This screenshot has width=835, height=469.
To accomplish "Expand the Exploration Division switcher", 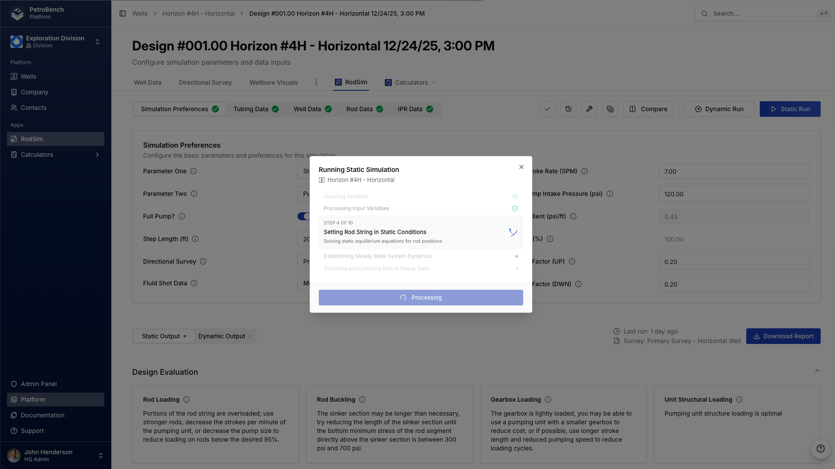I will tap(97, 42).
